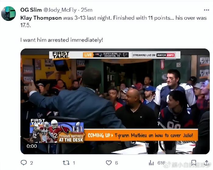
Task: Open the reply comment icon
Action: coord(24,163)
